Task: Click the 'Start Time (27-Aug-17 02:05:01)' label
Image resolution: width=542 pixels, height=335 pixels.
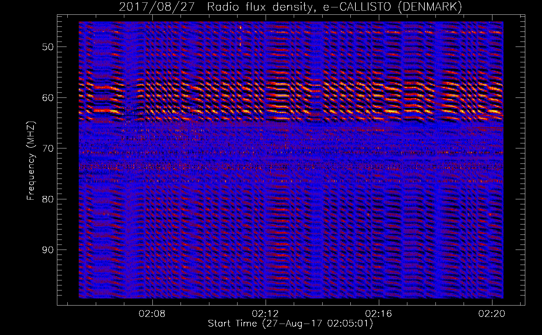Action: click(x=290, y=324)
